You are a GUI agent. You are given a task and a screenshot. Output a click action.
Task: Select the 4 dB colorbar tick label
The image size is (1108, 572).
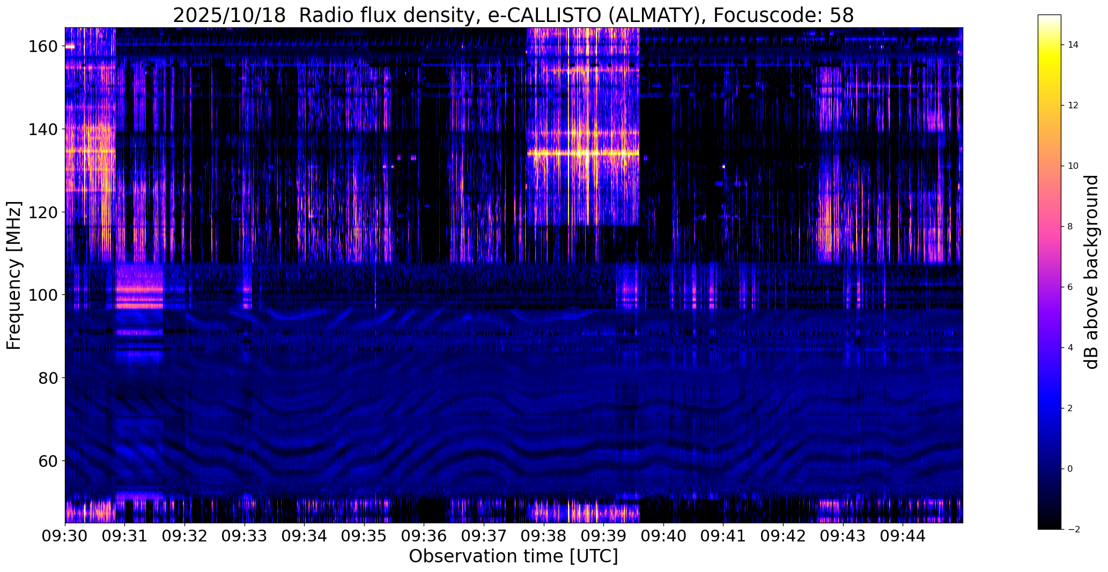point(1070,348)
